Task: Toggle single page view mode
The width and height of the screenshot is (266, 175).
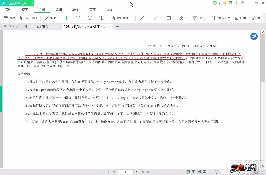Action: [188, 172]
